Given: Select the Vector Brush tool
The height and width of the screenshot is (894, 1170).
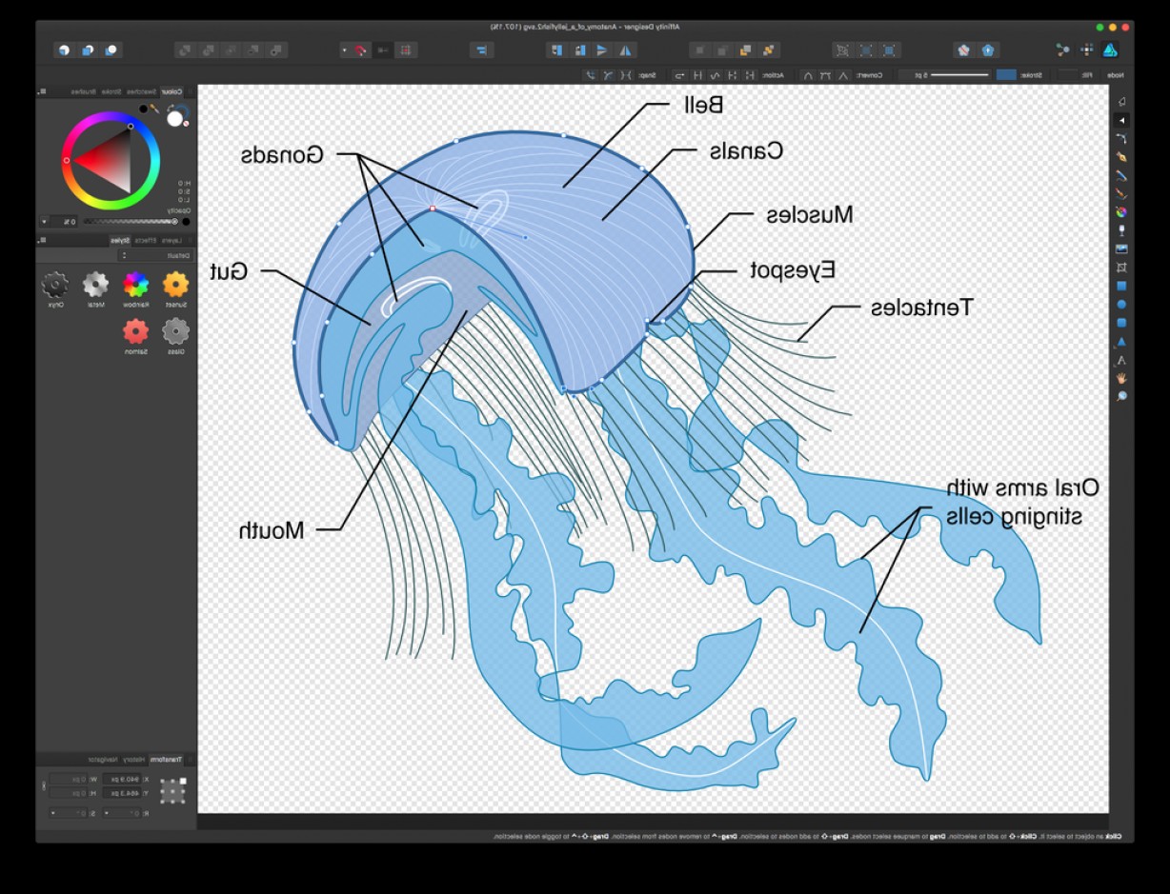Looking at the screenshot, I should 1121,193.
